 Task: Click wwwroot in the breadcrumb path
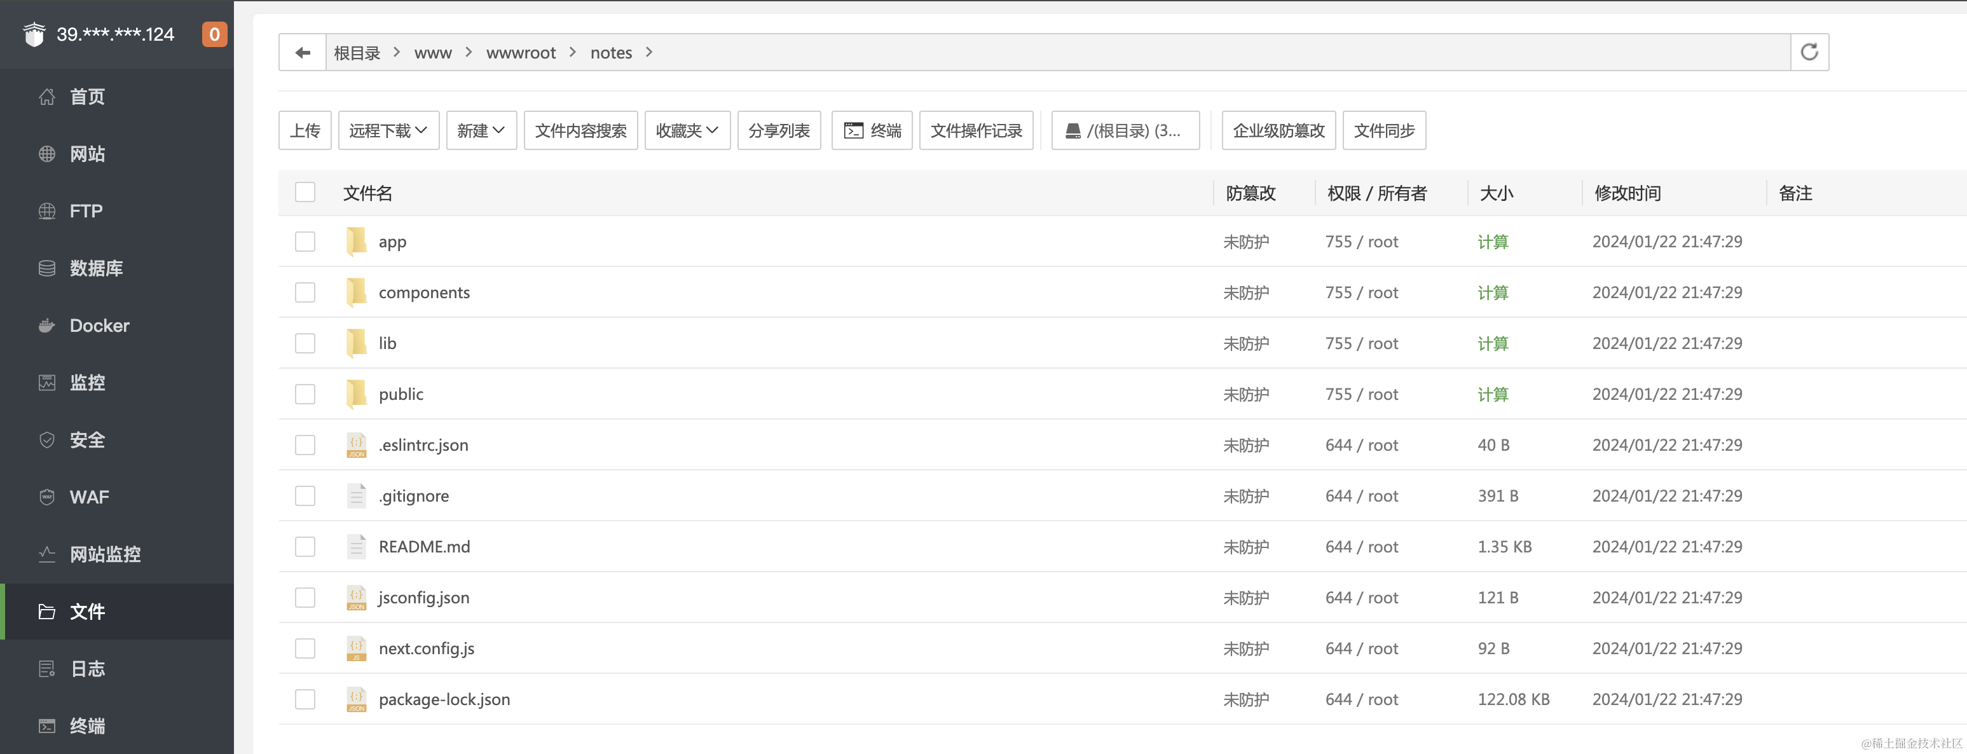coord(521,53)
